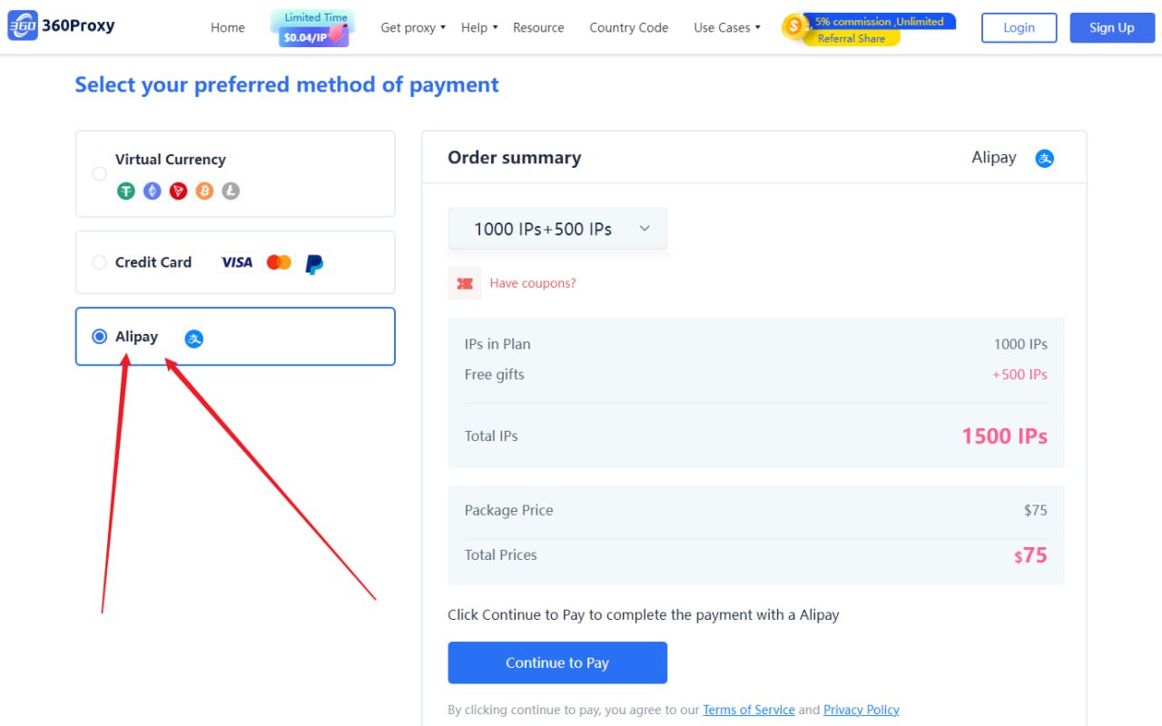1162x726 pixels.
Task: Expand the Use Cases menu
Action: click(727, 28)
